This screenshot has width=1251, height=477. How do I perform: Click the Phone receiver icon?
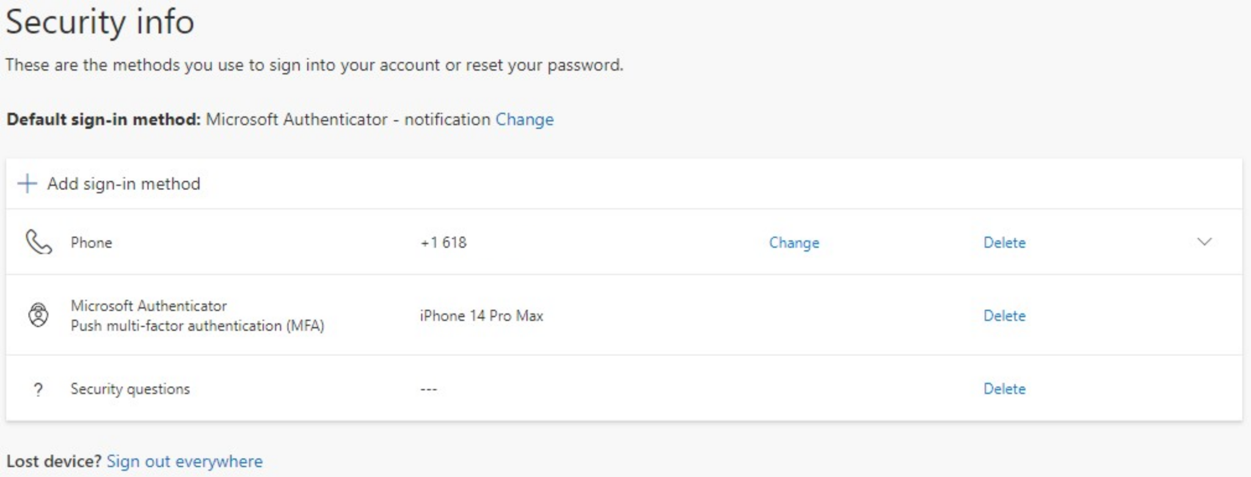[x=38, y=242]
